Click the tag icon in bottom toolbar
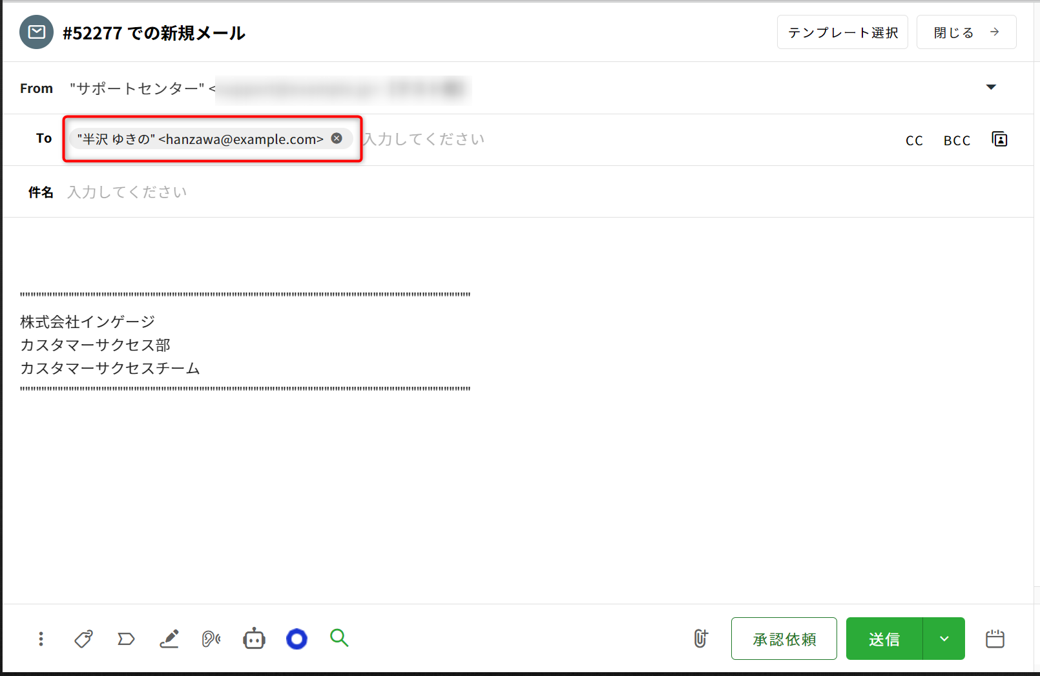This screenshot has width=1040, height=676. pyautogui.click(x=83, y=639)
